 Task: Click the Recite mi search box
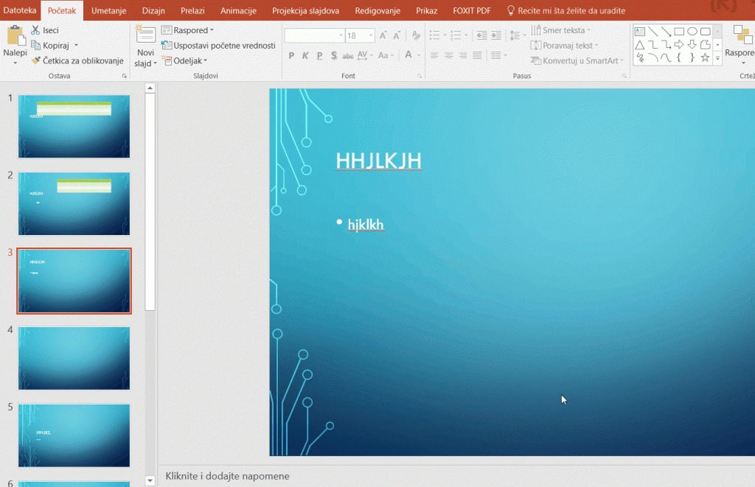pos(566,10)
